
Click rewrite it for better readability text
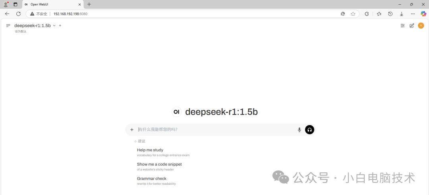[156, 183]
